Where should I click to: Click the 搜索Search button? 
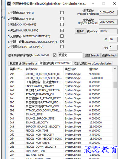[x=92, y=55]
